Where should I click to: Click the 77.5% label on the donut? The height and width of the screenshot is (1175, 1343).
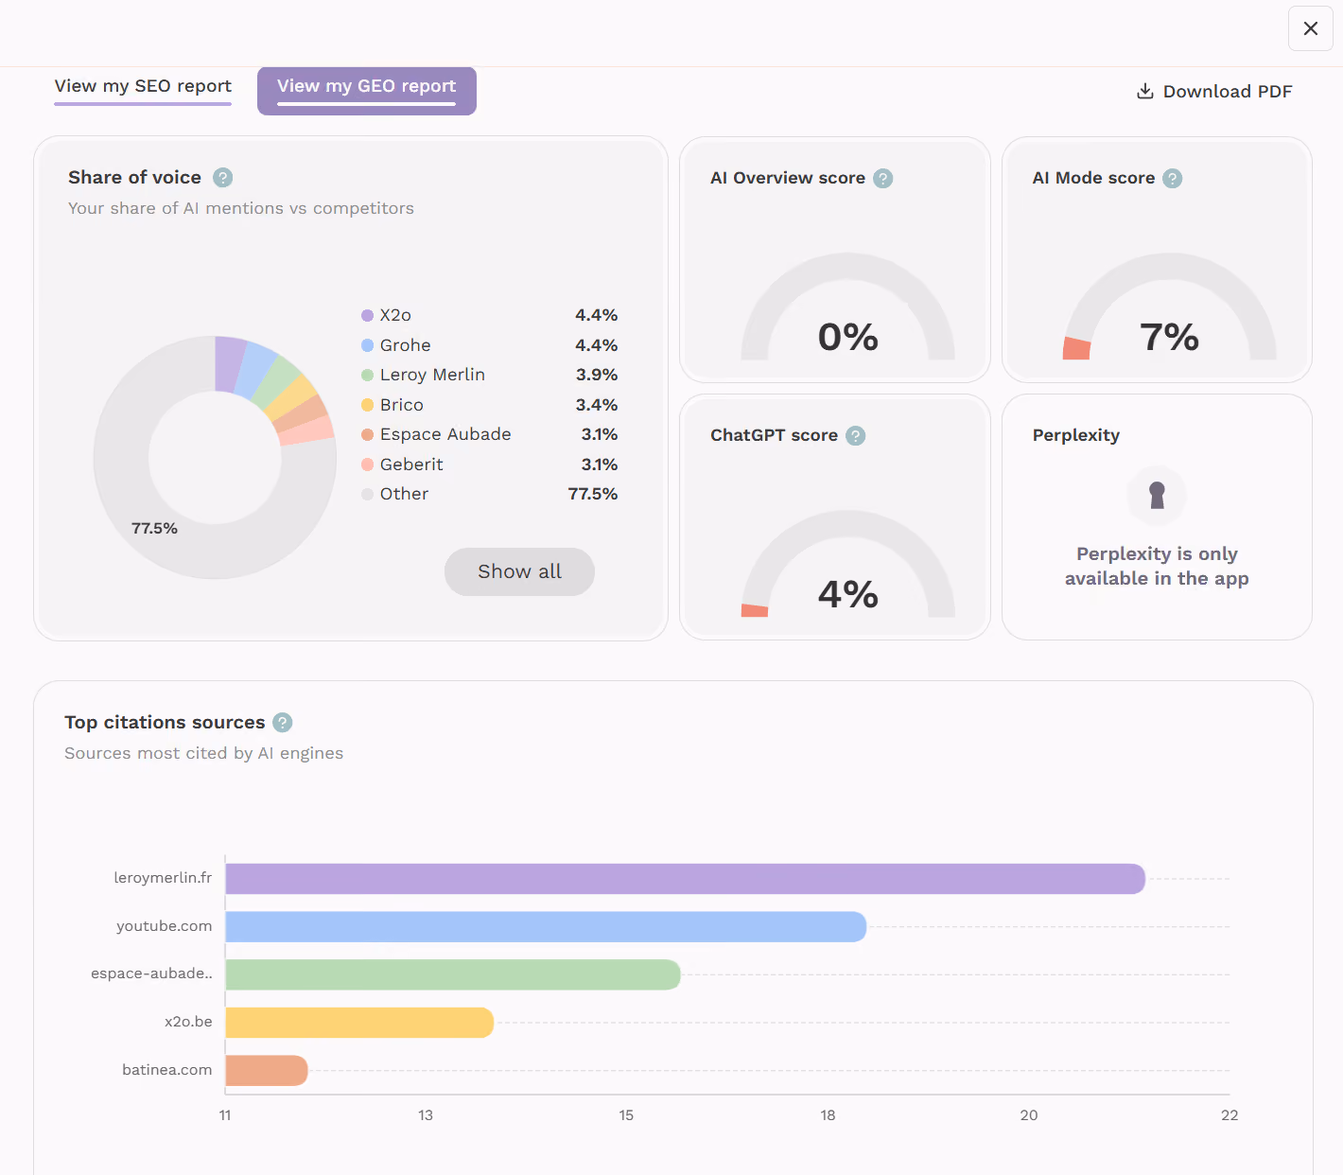click(x=154, y=528)
